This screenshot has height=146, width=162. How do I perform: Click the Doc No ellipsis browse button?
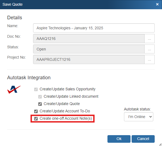(x=150, y=39)
